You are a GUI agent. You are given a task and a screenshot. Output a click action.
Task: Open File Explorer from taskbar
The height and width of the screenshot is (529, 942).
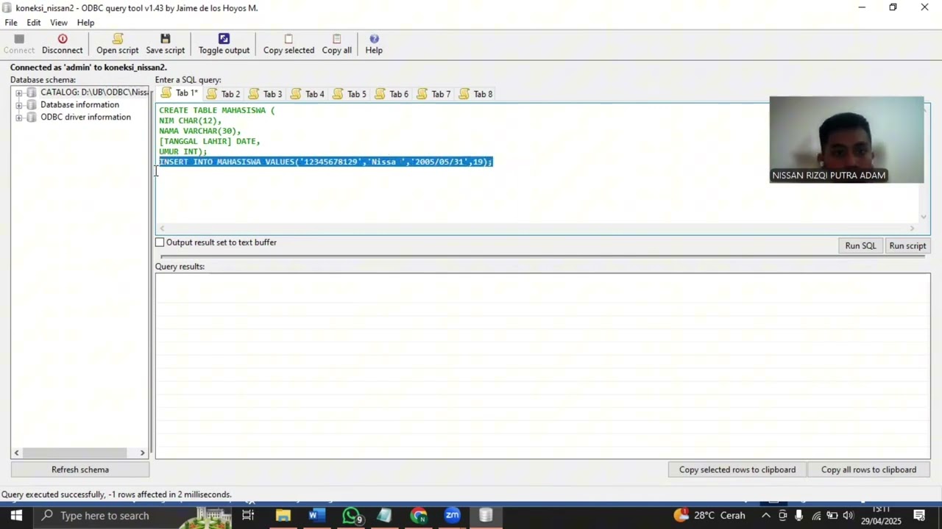coord(283,516)
